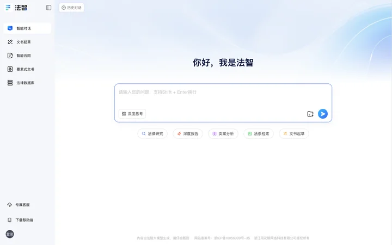Select 智能对话 in the sidebar
Image resolution: width=392 pixels, height=245 pixels.
pyautogui.click(x=28, y=28)
